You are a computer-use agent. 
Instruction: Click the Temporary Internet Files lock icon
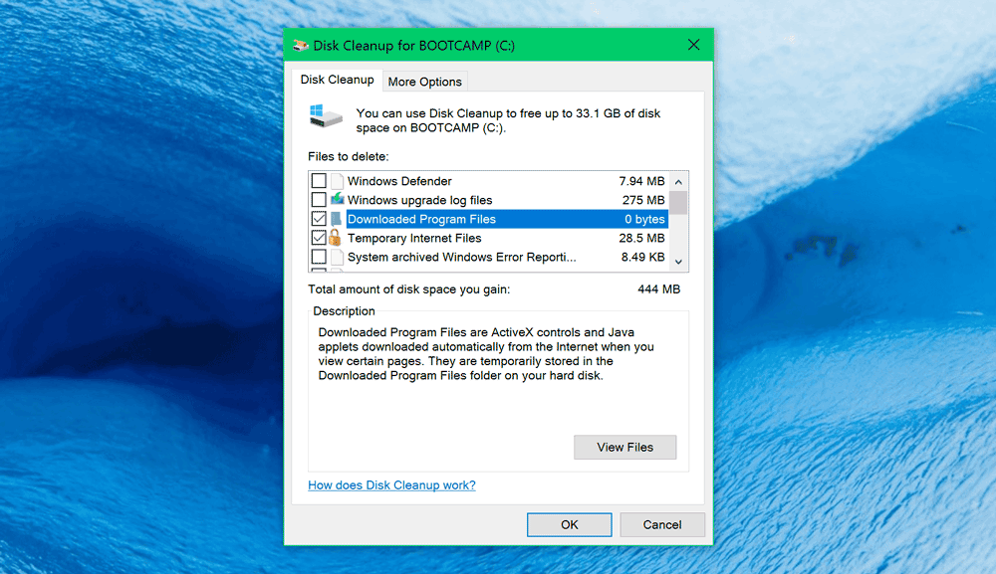coord(335,238)
